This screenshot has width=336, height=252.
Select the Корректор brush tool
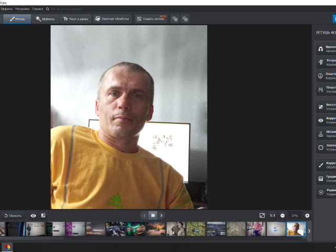click(x=326, y=165)
